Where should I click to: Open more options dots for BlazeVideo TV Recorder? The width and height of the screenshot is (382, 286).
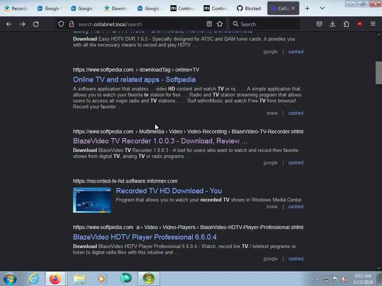coord(283,163)
